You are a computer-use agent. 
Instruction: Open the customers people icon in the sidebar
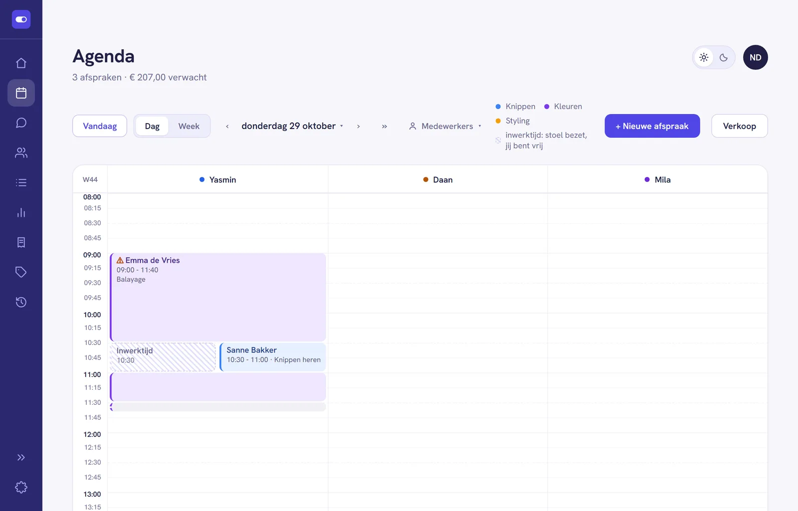21,153
